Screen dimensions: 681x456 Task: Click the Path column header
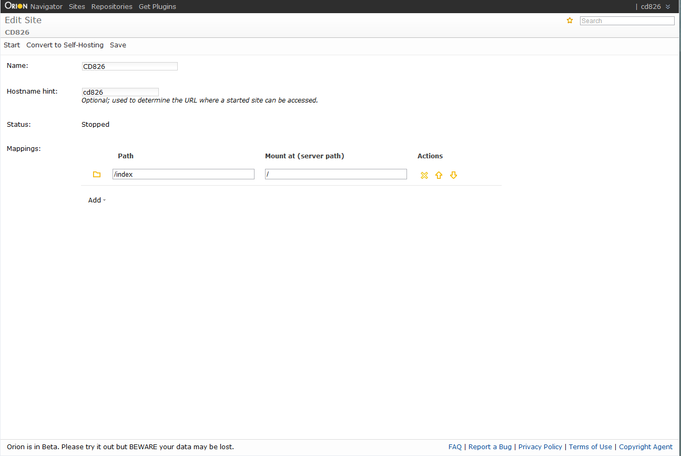coord(126,156)
